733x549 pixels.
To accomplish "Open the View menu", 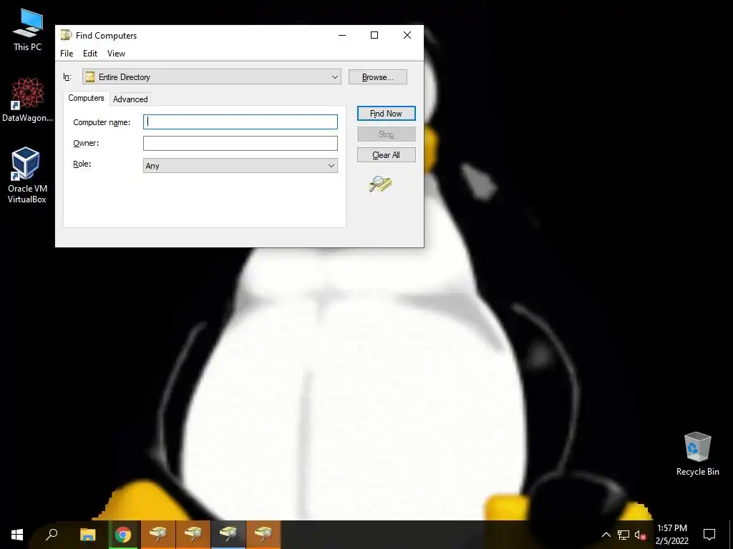I will point(117,53).
